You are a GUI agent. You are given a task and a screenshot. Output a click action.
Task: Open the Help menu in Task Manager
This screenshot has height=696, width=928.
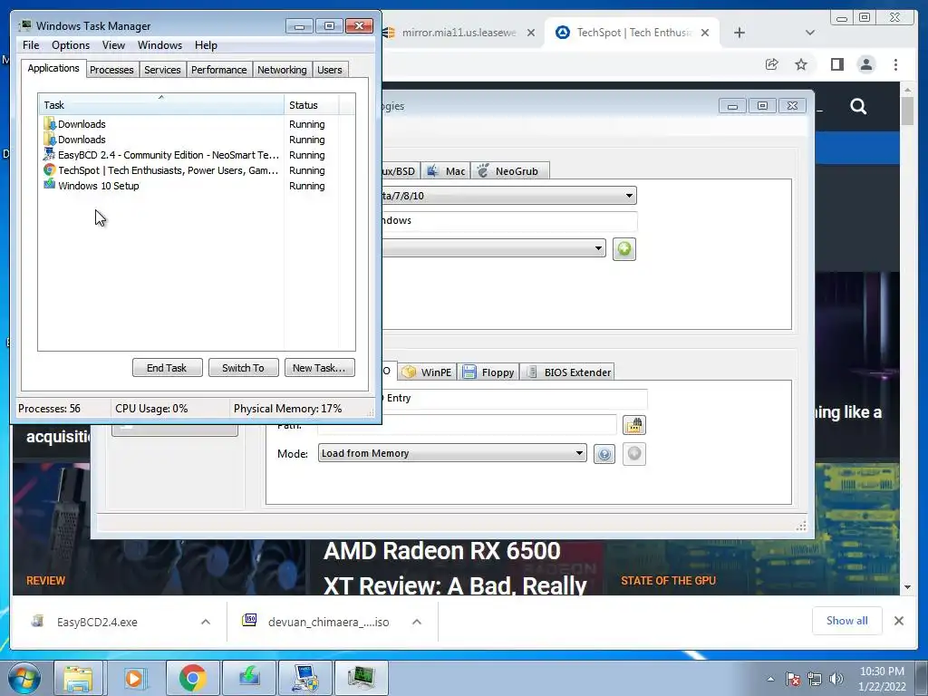pyautogui.click(x=206, y=45)
